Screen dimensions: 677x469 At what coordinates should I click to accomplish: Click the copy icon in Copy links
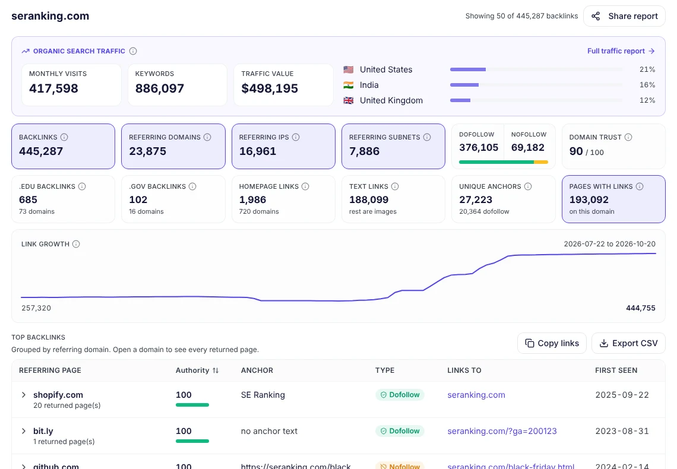[529, 343]
